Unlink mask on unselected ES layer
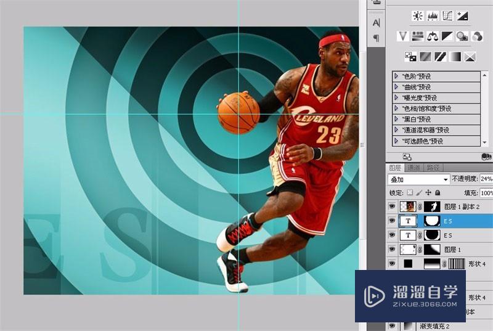This screenshot has height=331, width=493. click(x=420, y=235)
